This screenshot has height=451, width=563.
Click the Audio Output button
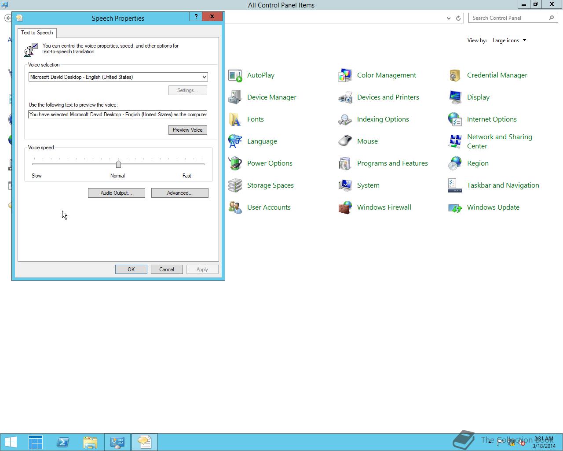click(117, 193)
